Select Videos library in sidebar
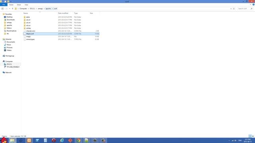 coord(9,50)
